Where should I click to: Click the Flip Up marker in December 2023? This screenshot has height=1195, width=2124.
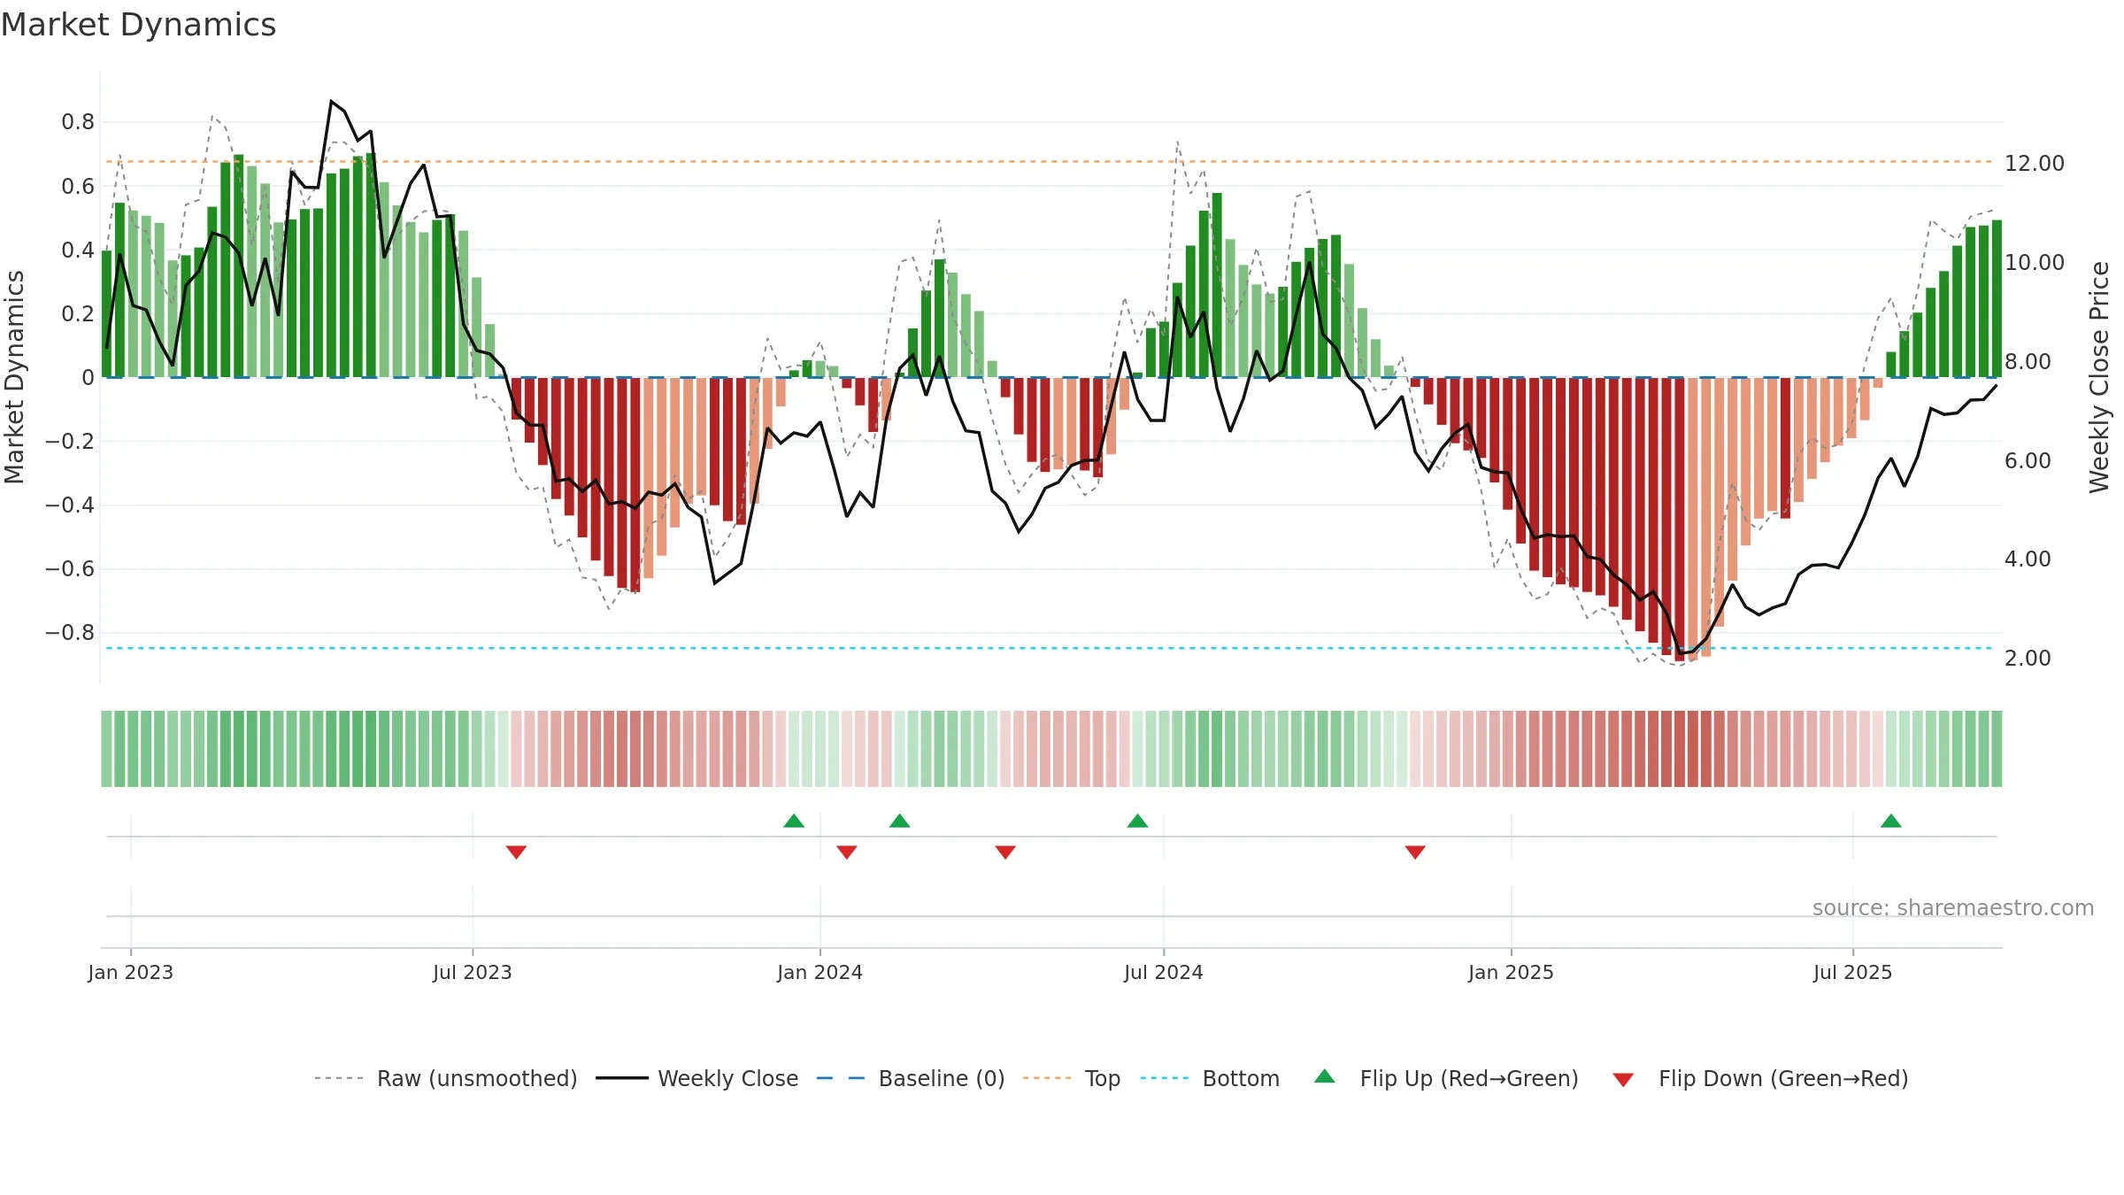click(x=794, y=821)
